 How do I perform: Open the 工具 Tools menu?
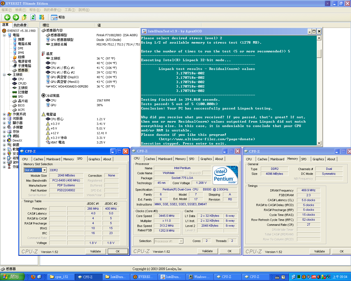[70, 10]
